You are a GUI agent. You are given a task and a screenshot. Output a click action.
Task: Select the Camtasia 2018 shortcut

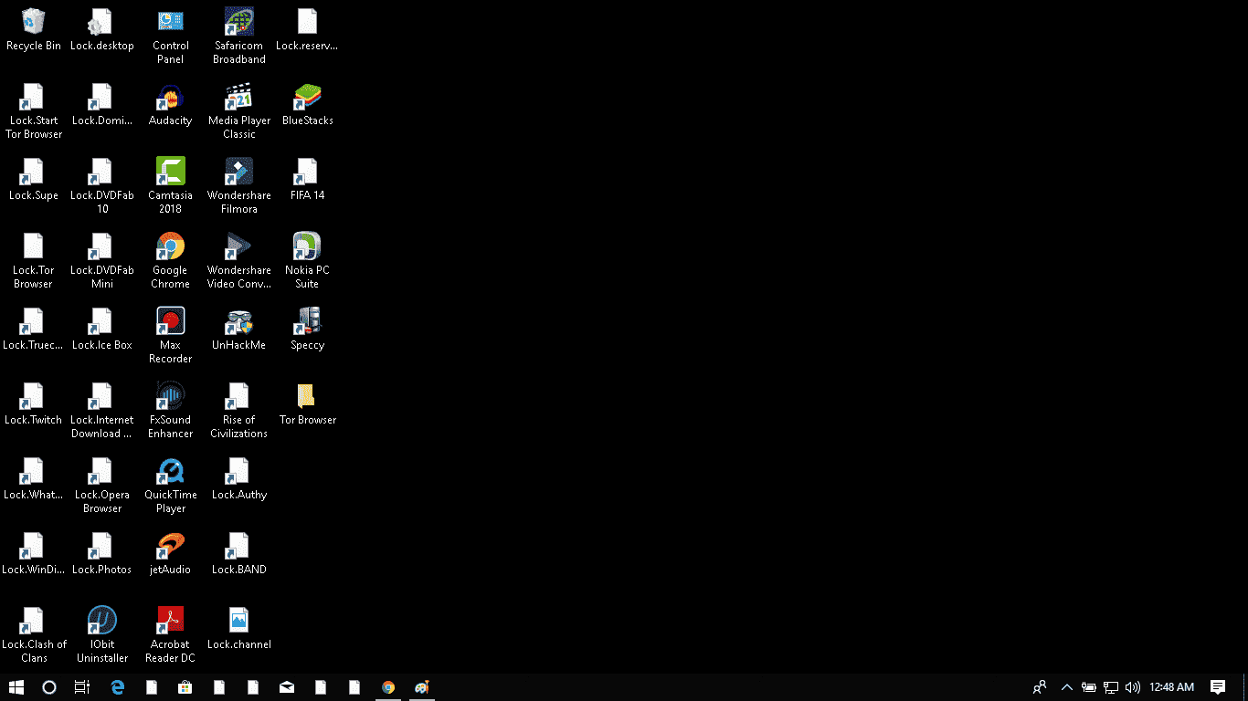click(171, 186)
